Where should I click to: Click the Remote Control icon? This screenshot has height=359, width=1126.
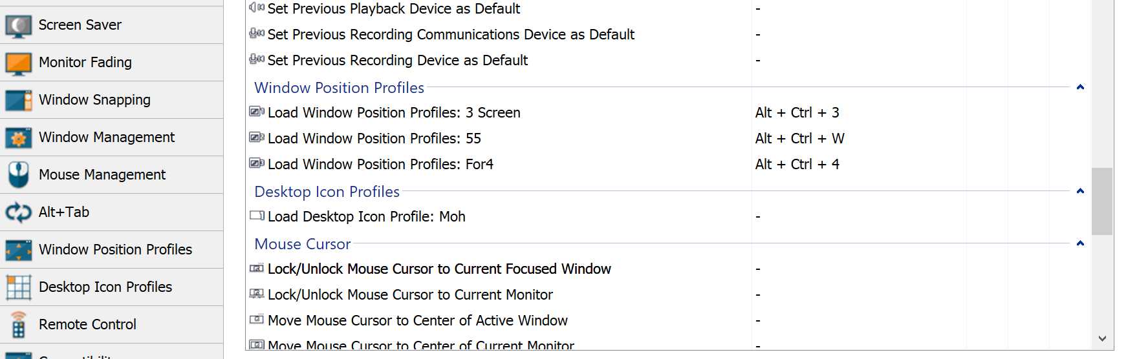18,325
